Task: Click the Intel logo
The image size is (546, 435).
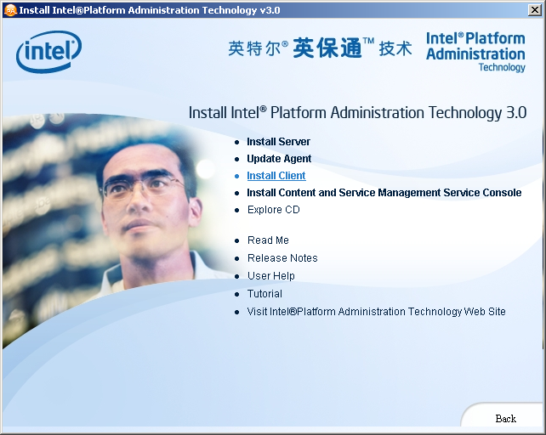Action: 48,52
